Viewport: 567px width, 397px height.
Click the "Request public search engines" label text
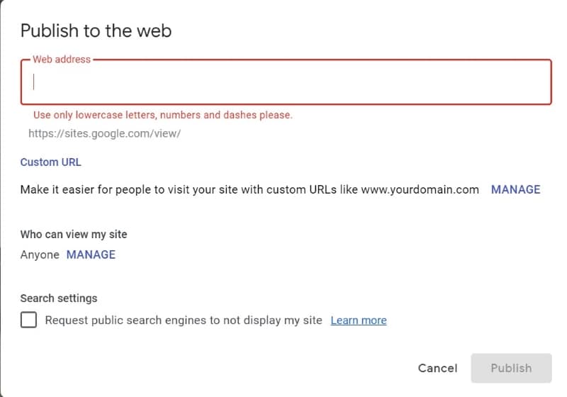pyautogui.click(x=184, y=320)
